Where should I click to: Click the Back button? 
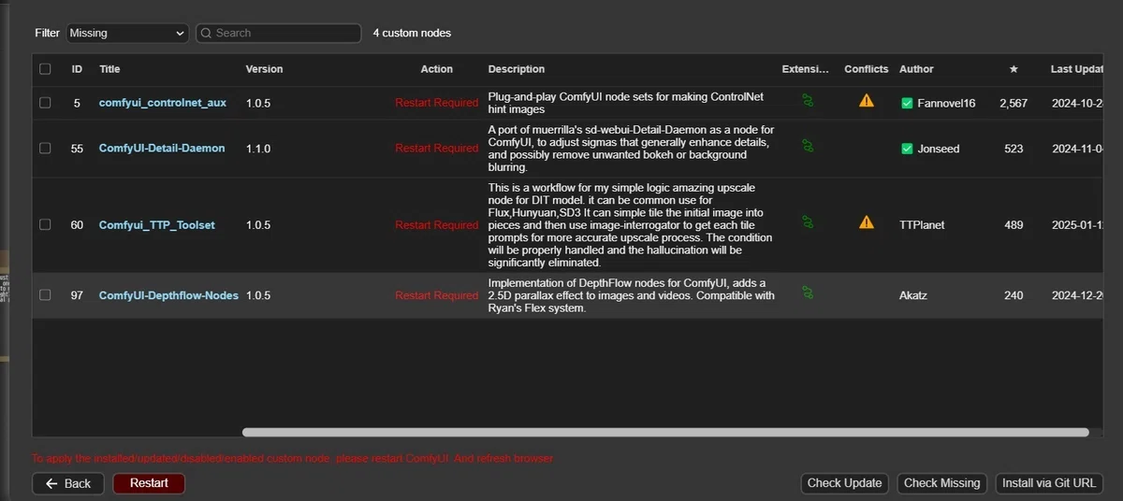click(x=67, y=483)
